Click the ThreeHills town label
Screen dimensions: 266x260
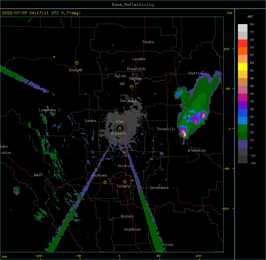166,129
